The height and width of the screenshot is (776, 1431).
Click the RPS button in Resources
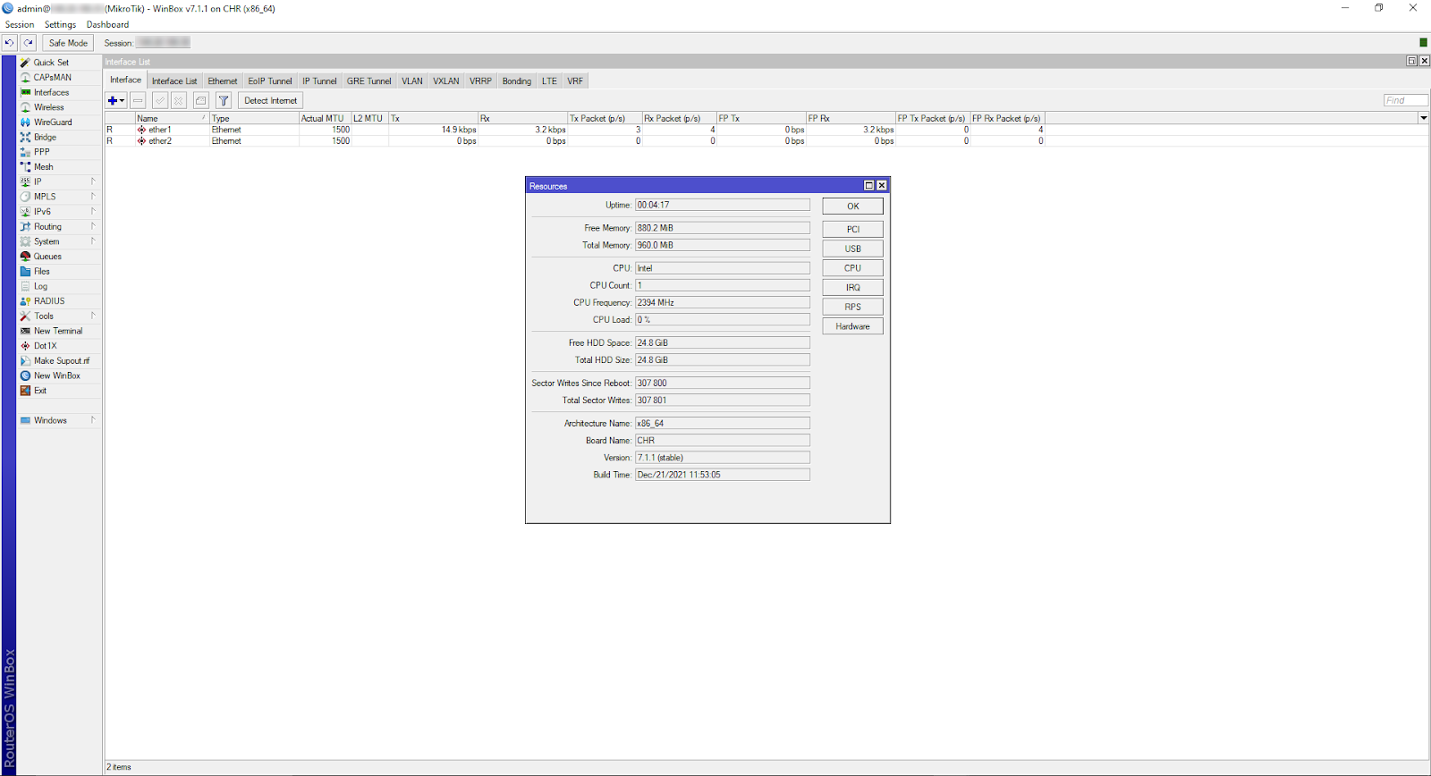coord(852,307)
